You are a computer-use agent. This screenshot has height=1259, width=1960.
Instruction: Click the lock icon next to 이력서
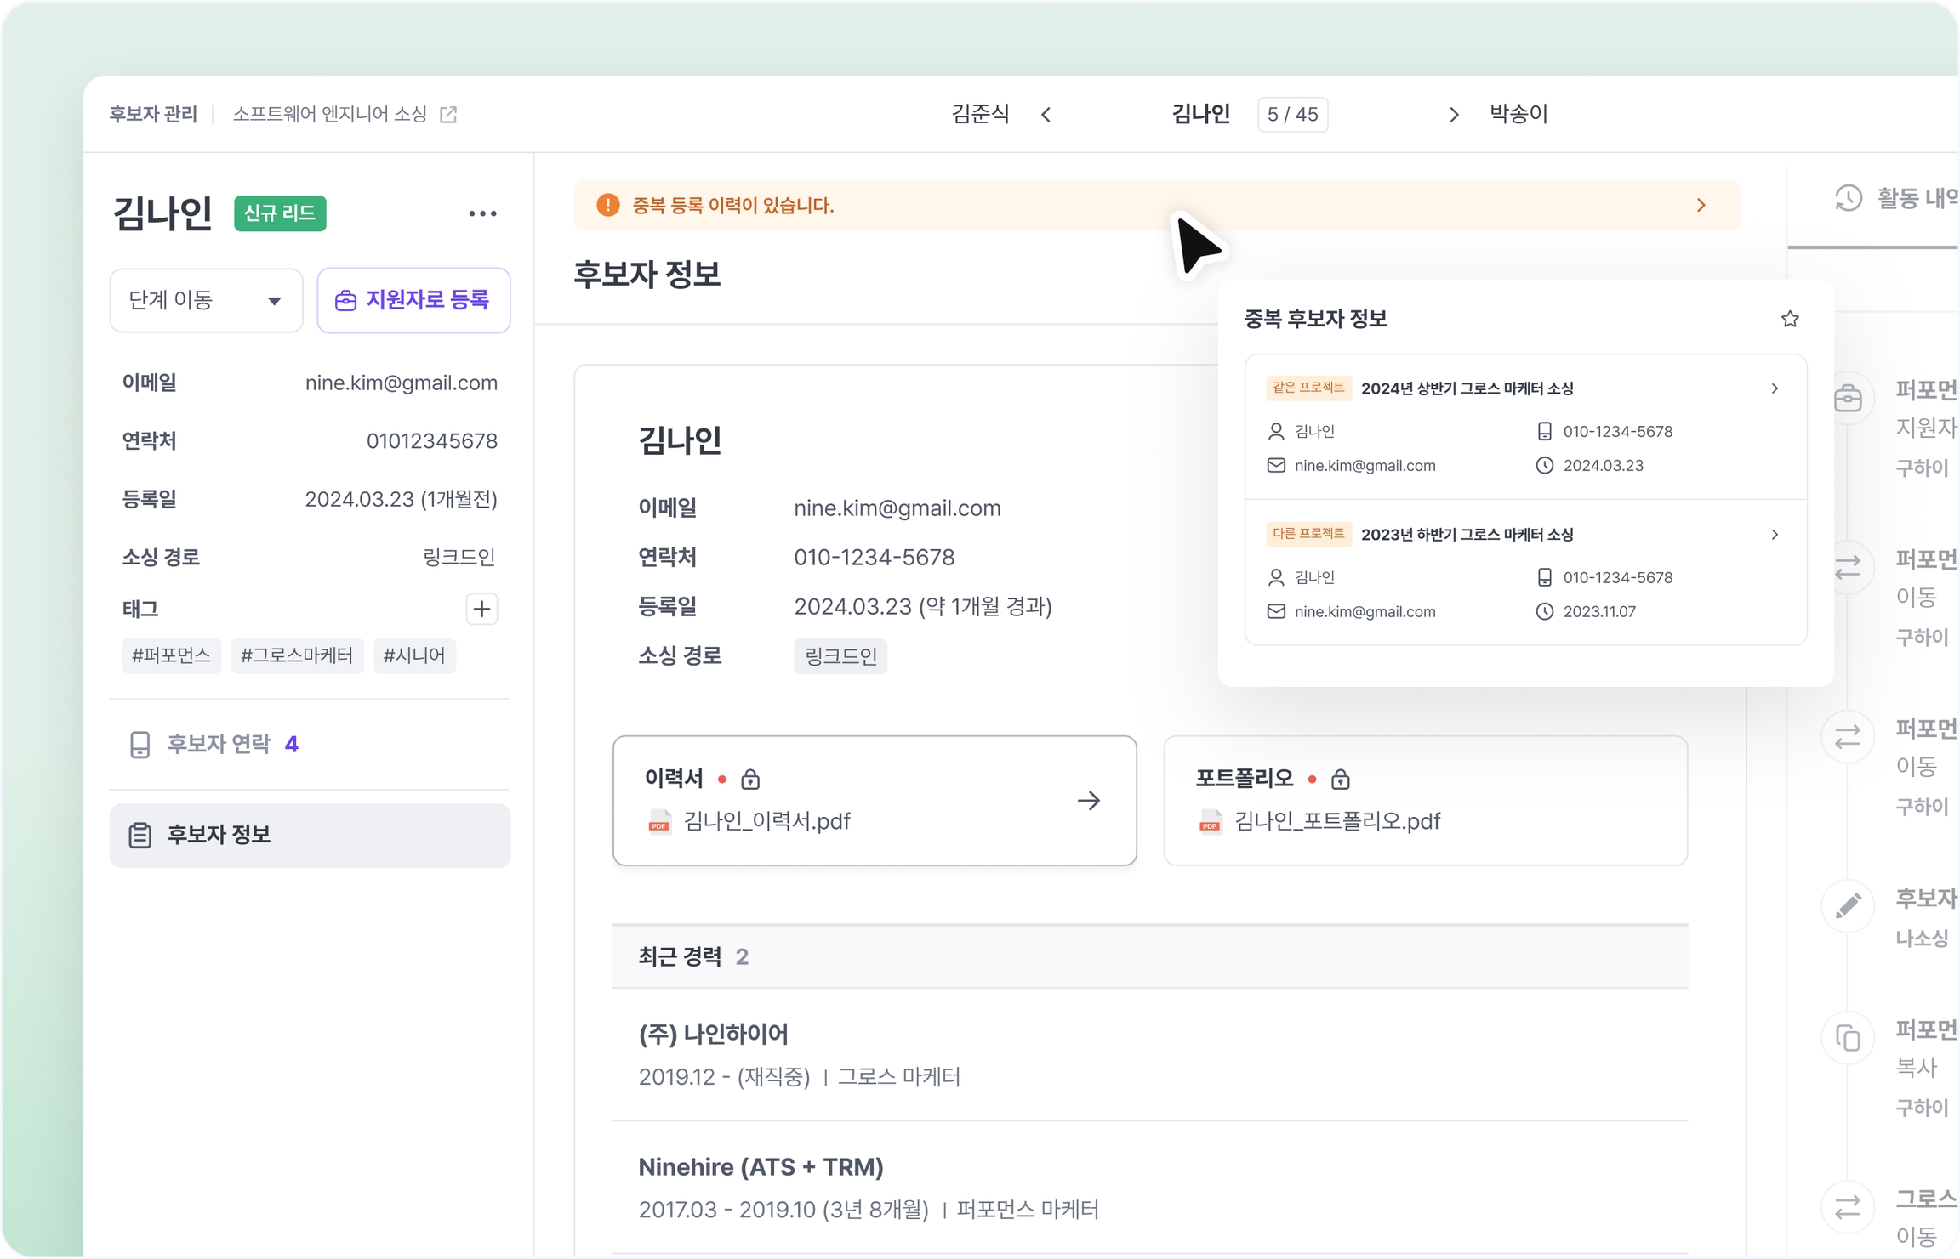(x=749, y=780)
